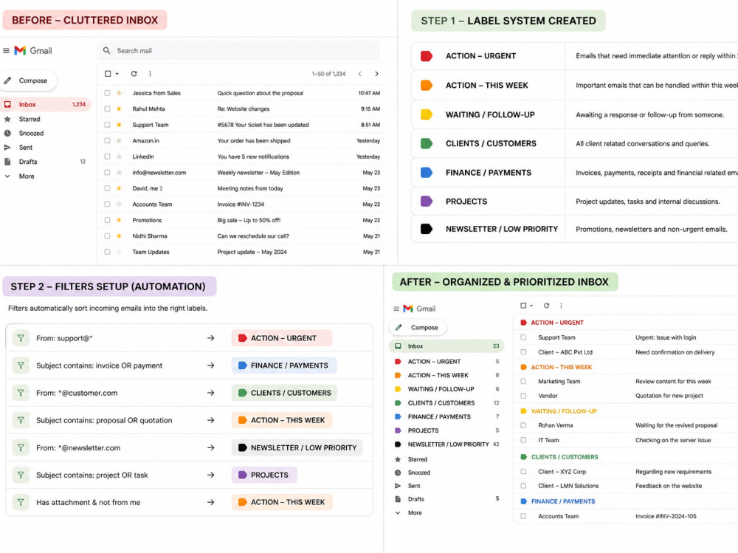Star the Team Updates email

pos(119,252)
